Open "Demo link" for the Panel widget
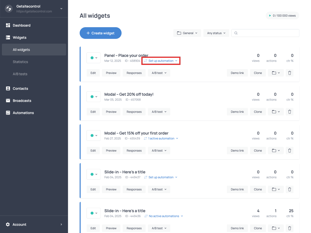311x233 pixels. click(x=237, y=73)
